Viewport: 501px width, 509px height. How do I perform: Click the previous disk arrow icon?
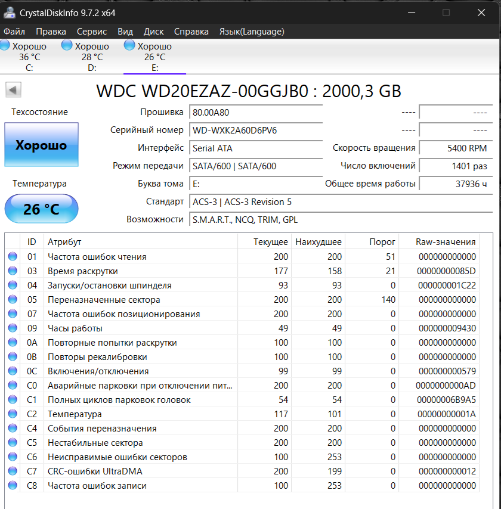(14, 90)
